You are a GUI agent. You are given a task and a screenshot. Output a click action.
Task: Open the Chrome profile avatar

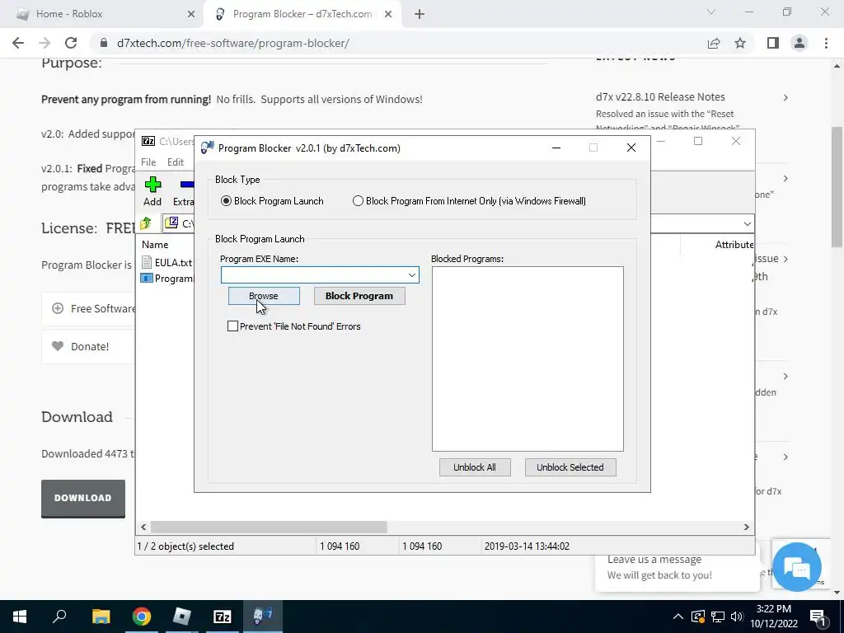click(x=799, y=43)
